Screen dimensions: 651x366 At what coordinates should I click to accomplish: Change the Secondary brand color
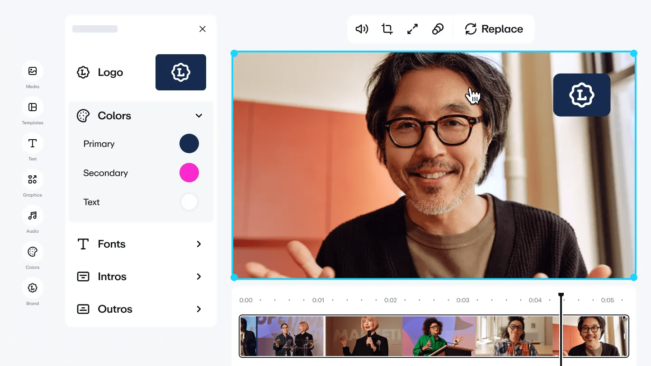[189, 173]
